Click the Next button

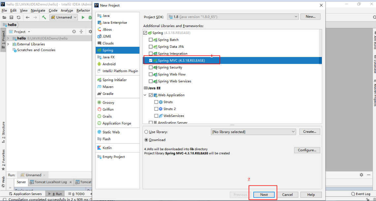point(264,195)
